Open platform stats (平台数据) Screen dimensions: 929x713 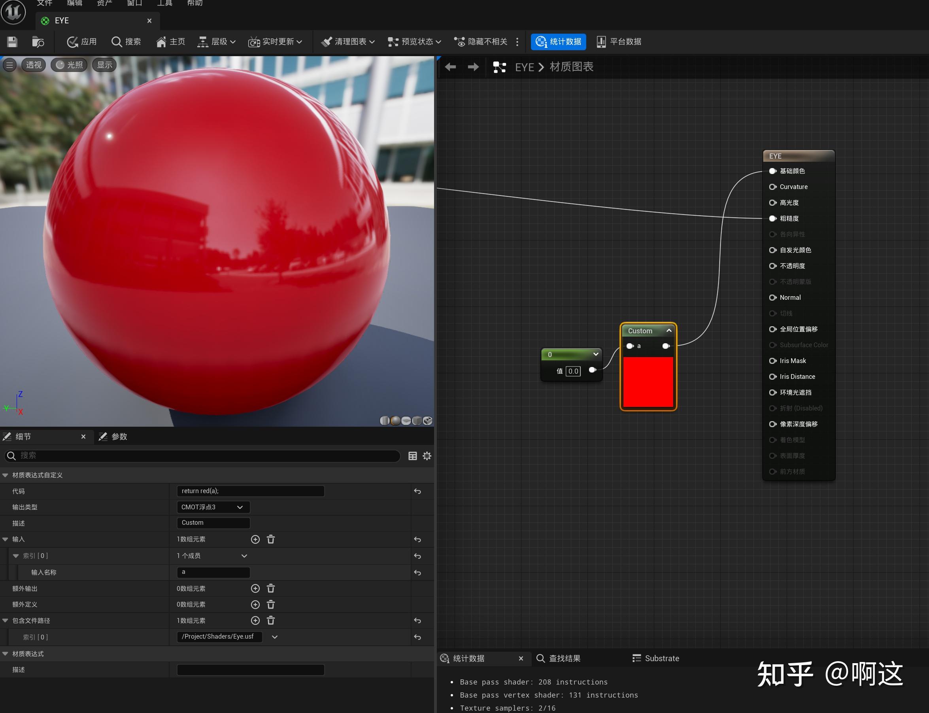619,42
